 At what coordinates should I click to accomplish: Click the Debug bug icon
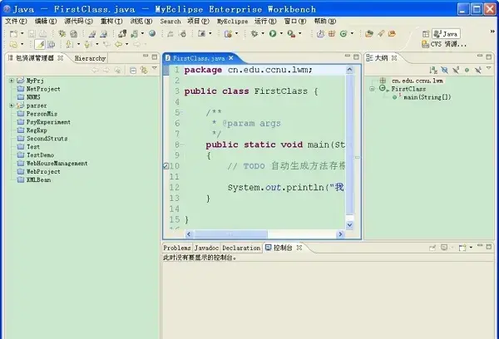(254, 33)
